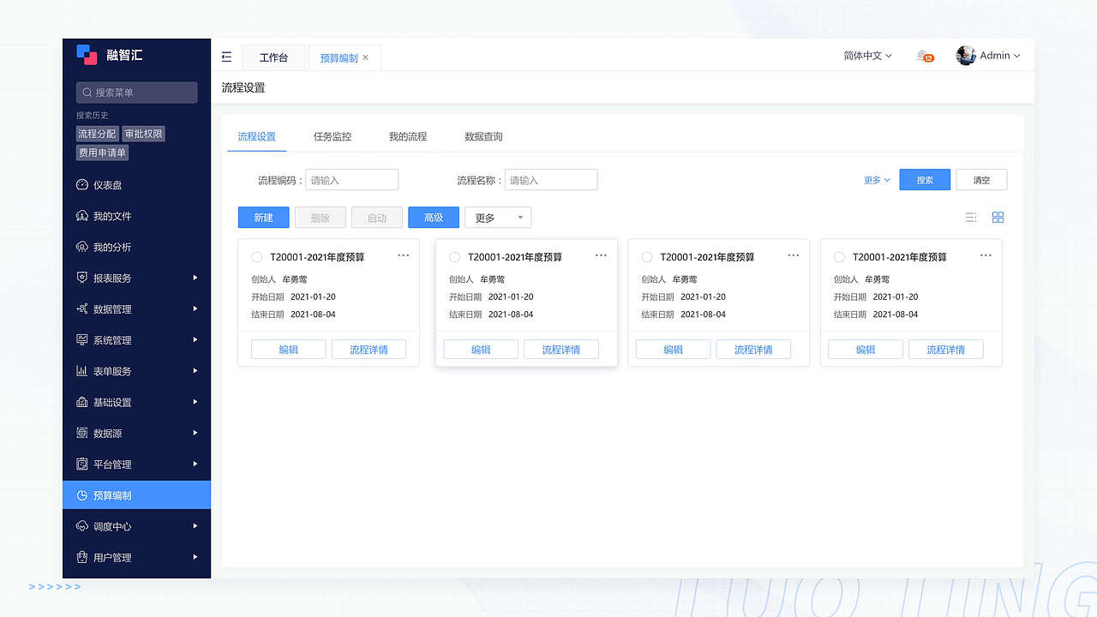Expand the 系统管理 submenu arrow
This screenshot has width=1097, height=617.
195,340
